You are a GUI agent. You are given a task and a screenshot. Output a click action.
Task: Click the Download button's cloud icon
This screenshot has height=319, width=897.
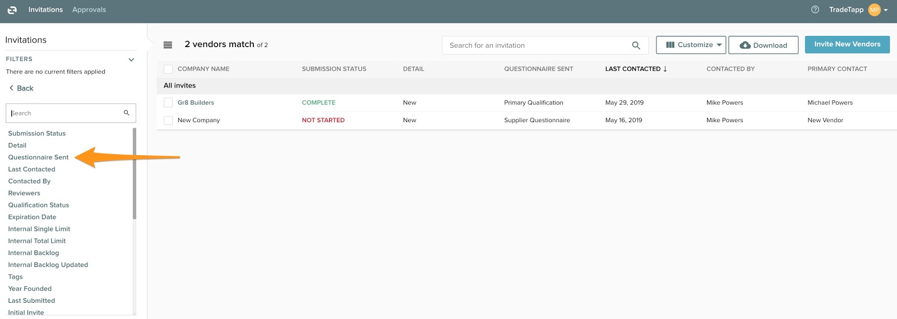pos(745,45)
